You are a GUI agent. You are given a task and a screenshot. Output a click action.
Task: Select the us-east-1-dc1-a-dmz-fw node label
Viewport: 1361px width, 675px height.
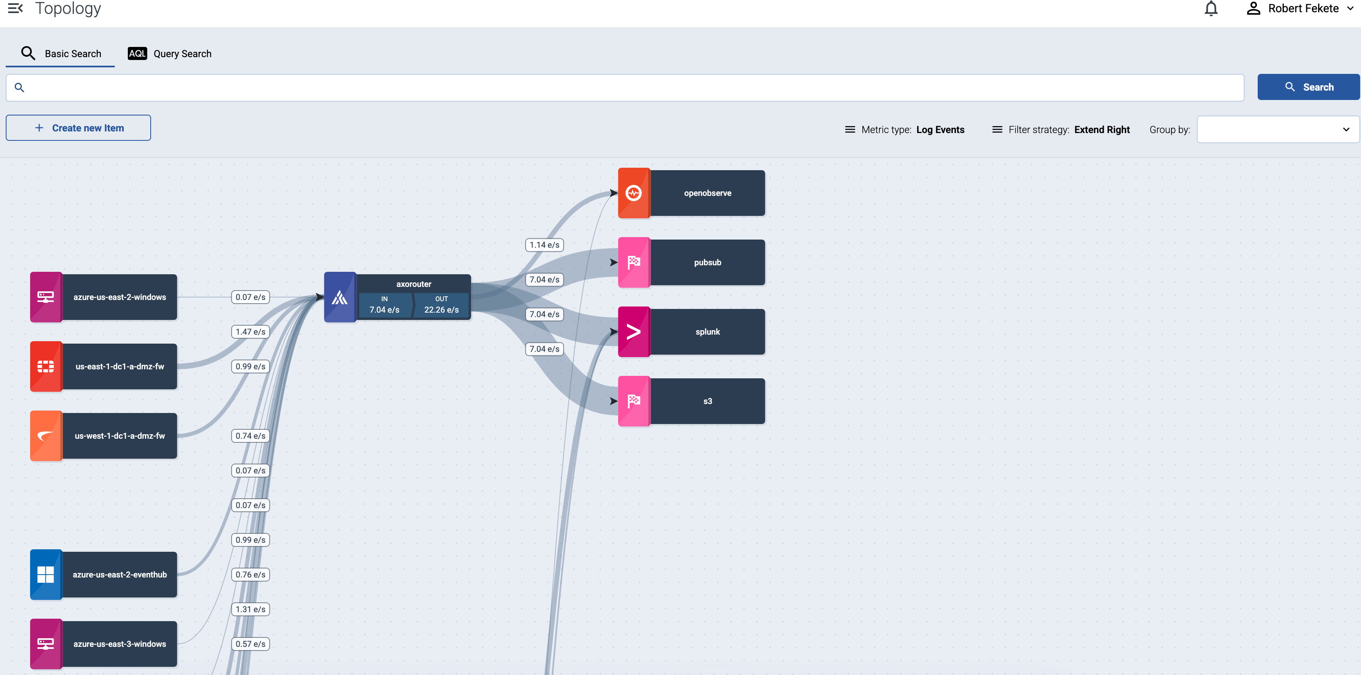point(120,366)
